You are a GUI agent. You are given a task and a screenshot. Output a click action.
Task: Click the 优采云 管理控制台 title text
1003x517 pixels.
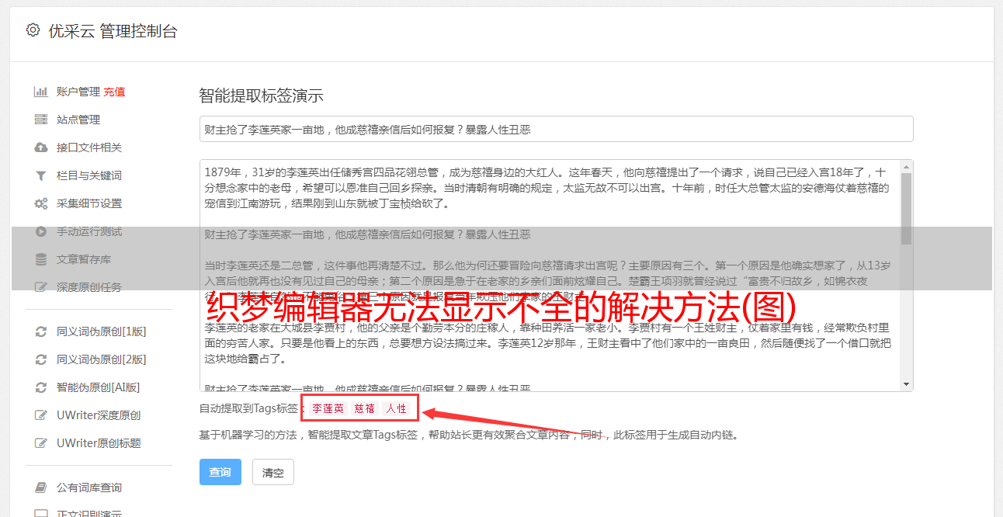click(113, 31)
